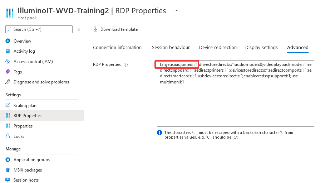
Task: Open Locks settings
Action: tap(19, 136)
